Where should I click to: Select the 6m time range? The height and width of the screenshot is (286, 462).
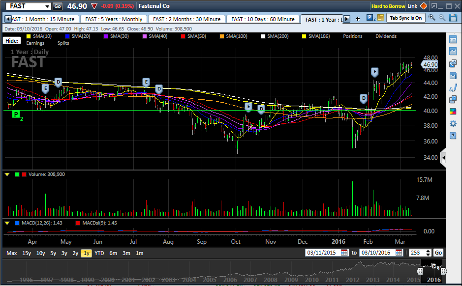click(x=113, y=253)
